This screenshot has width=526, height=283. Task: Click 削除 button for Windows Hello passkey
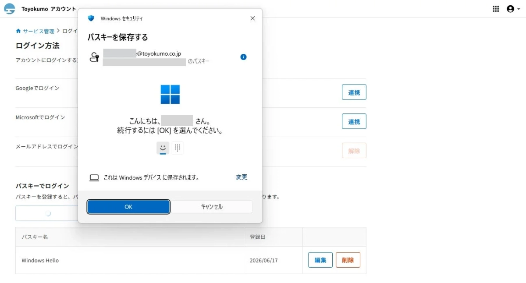(x=348, y=260)
